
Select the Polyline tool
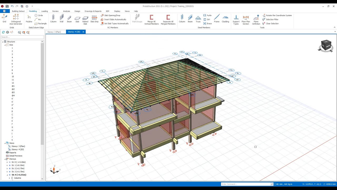point(29,19)
